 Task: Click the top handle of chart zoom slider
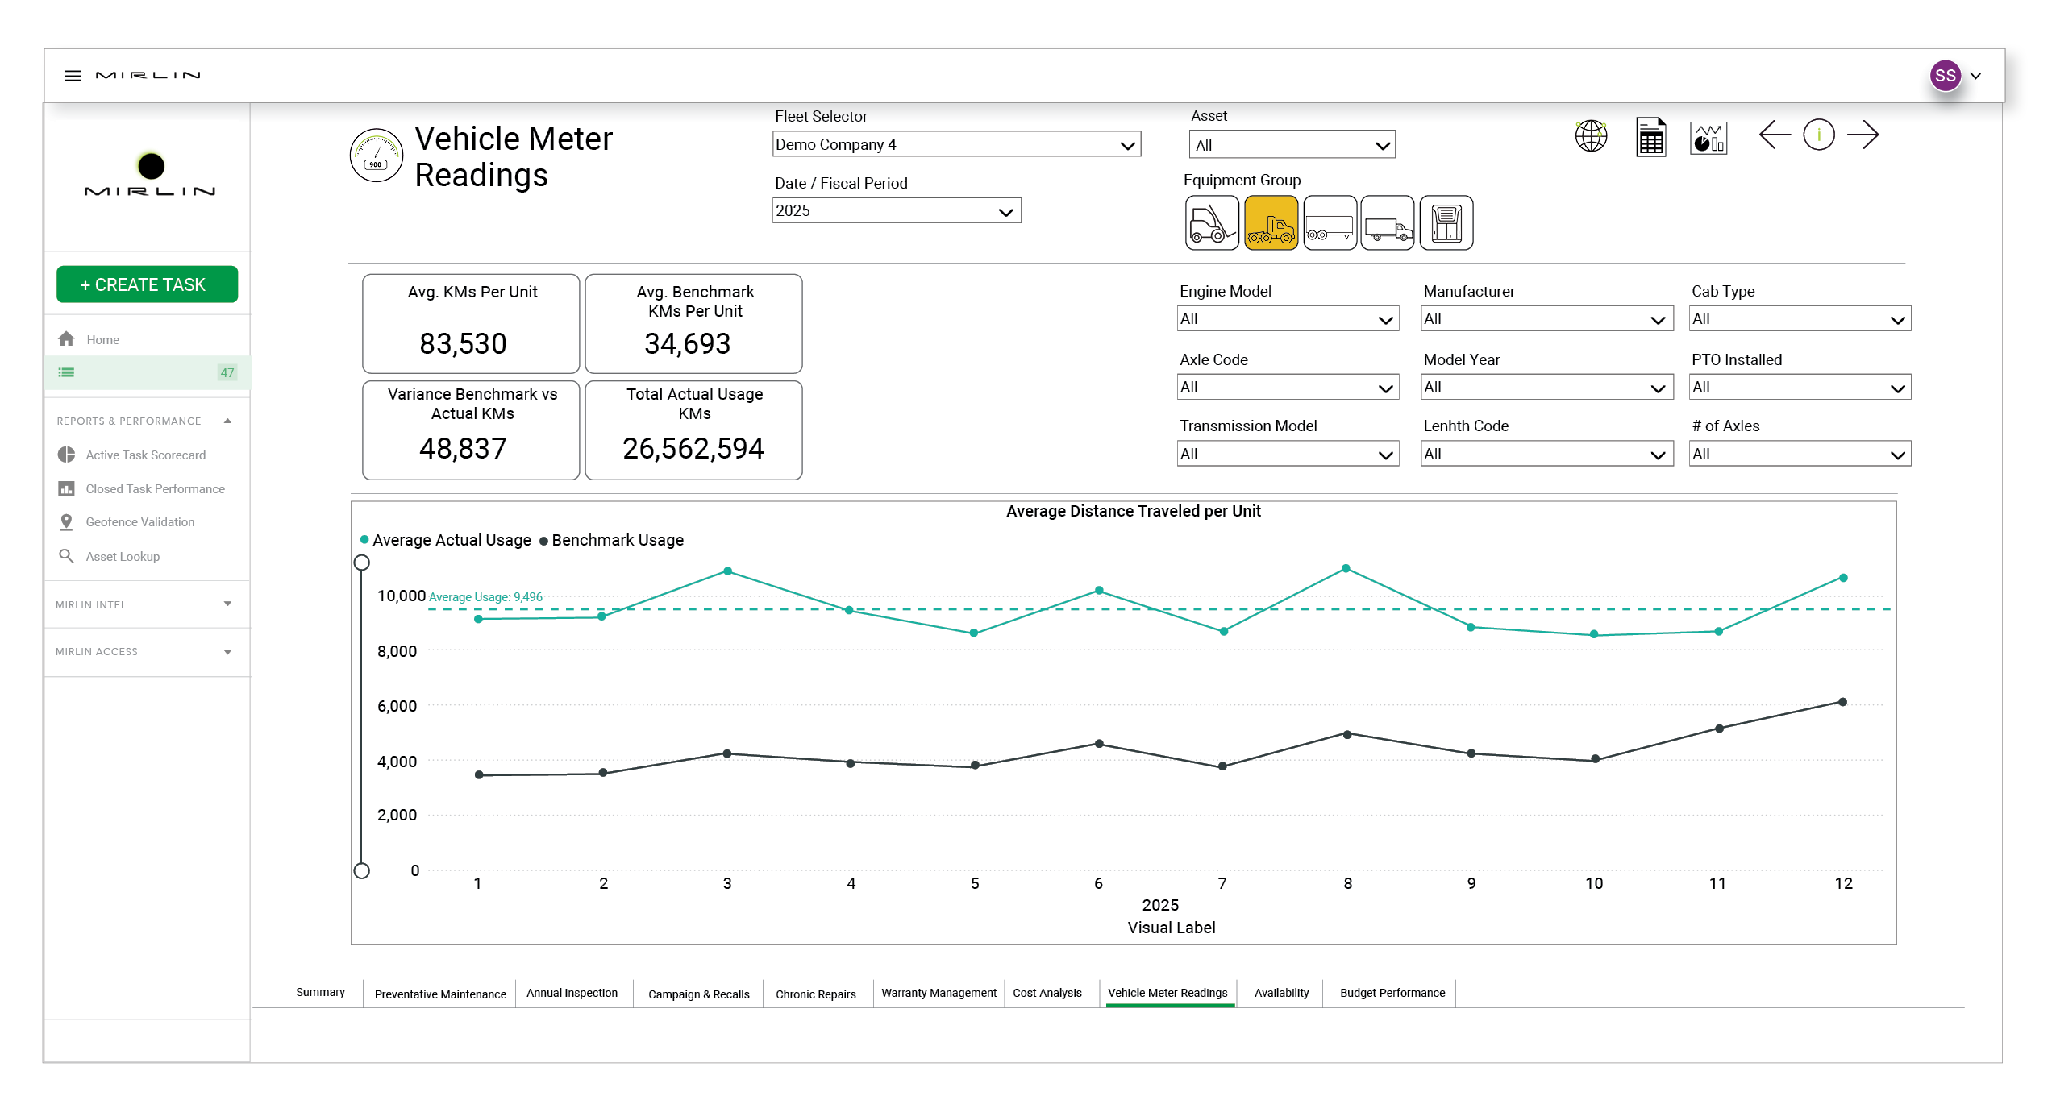pos(362,563)
